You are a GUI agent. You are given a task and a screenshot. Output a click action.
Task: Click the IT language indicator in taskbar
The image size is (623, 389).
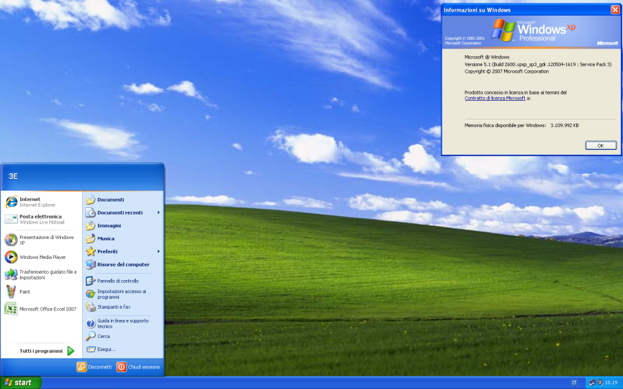[x=574, y=382]
